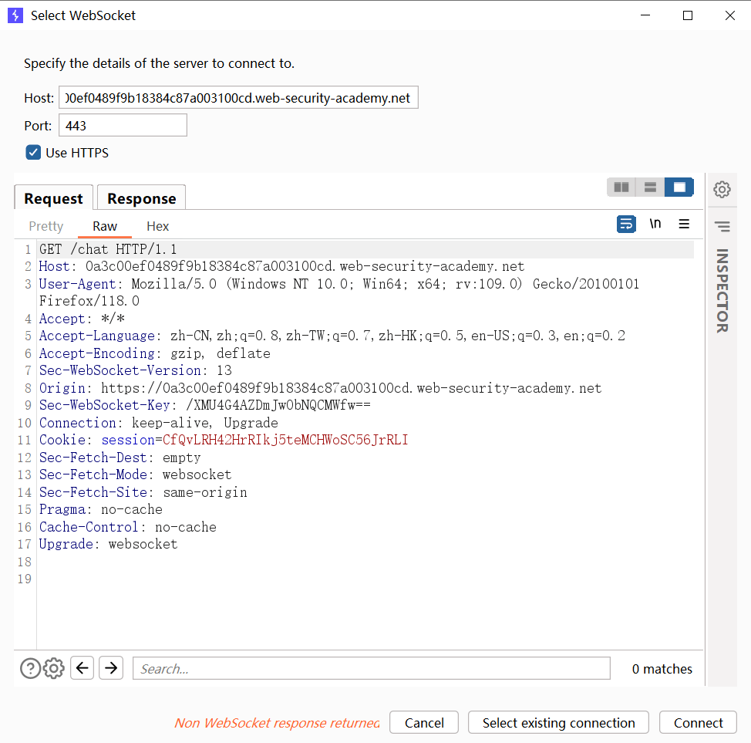Click into the Host input field
751x743 pixels.
coord(238,98)
